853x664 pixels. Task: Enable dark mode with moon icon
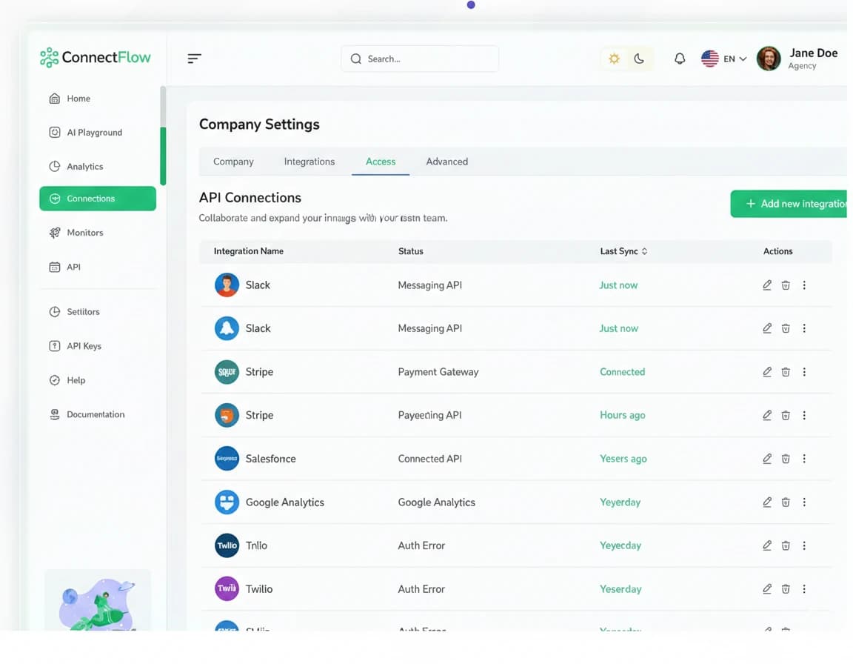639,59
